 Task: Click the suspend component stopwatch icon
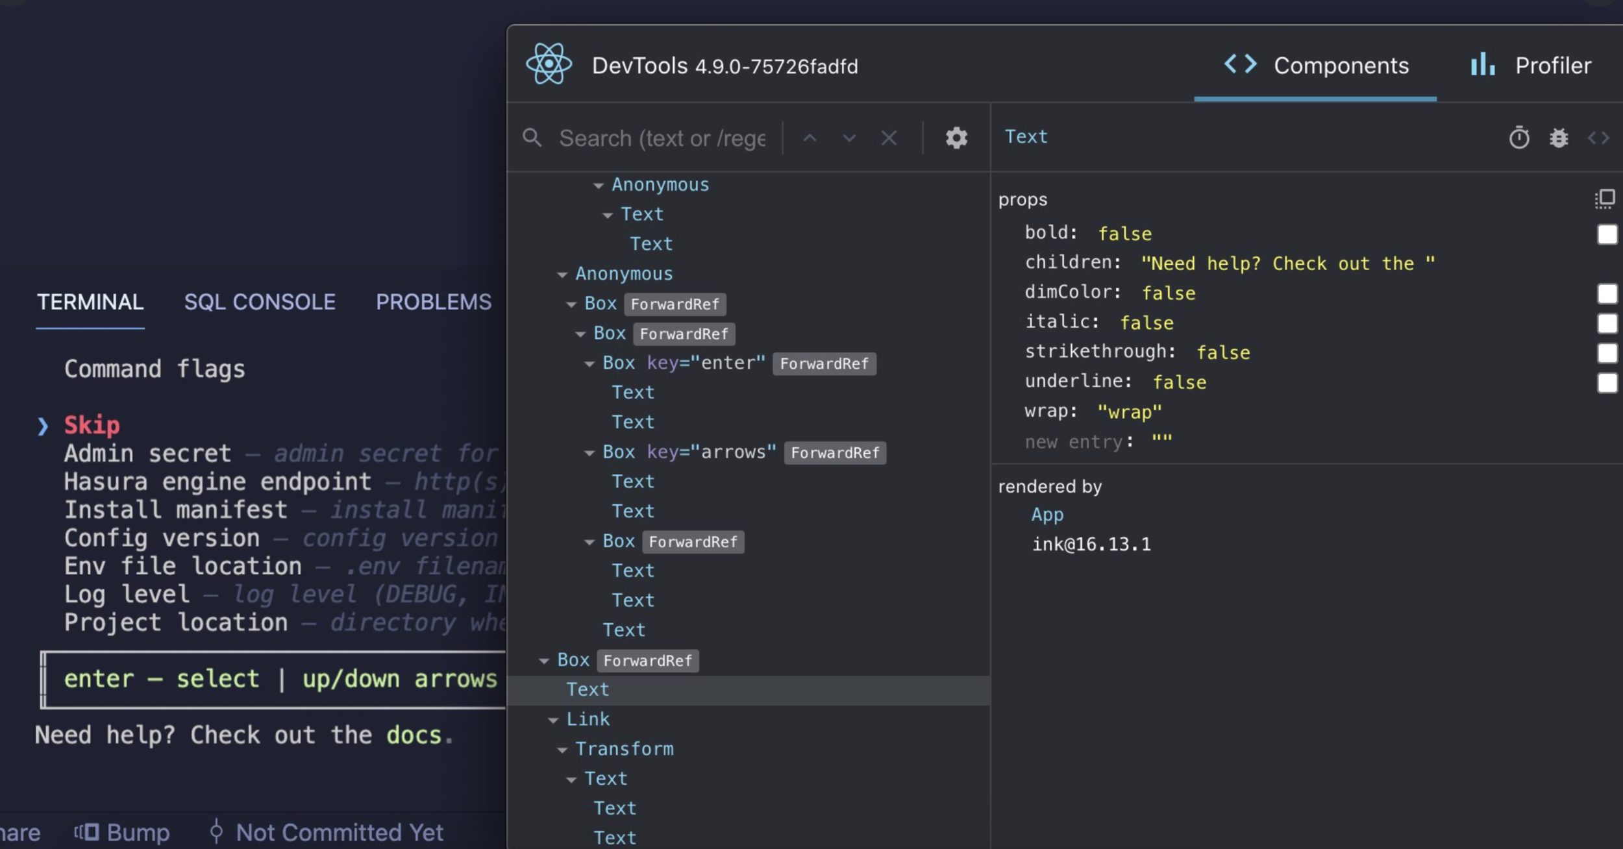click(1518, 138)
